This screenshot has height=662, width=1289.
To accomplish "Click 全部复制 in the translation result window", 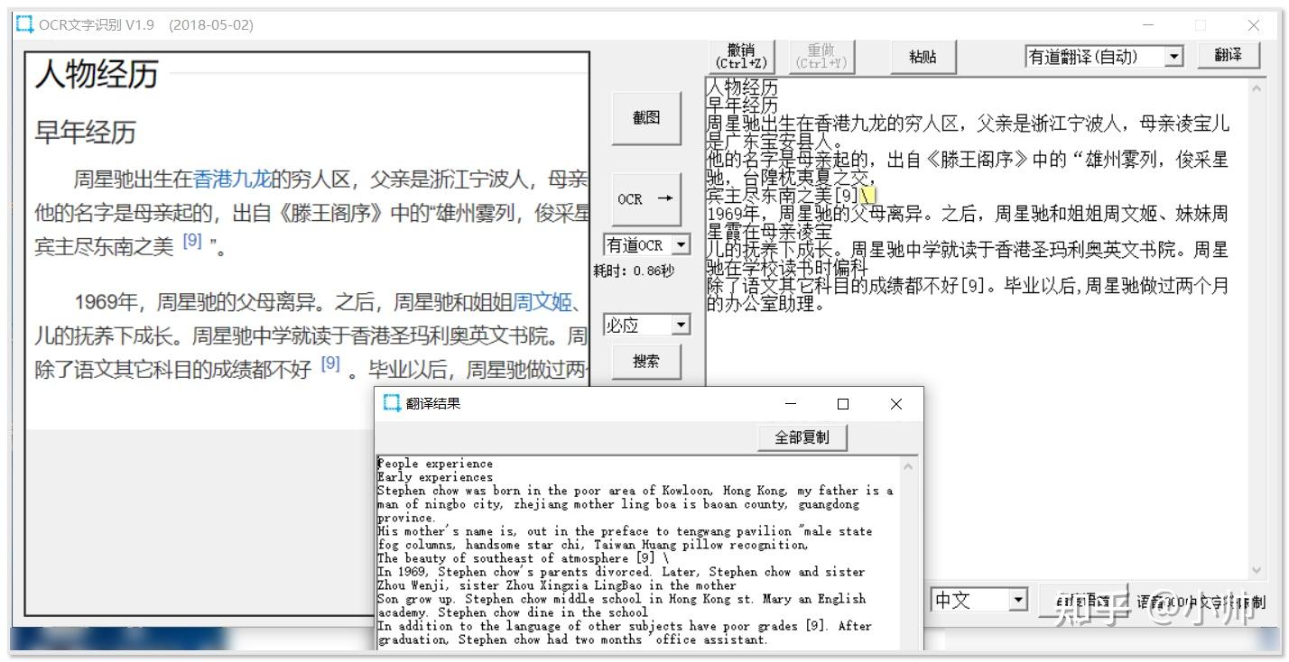I will (802, 437).
